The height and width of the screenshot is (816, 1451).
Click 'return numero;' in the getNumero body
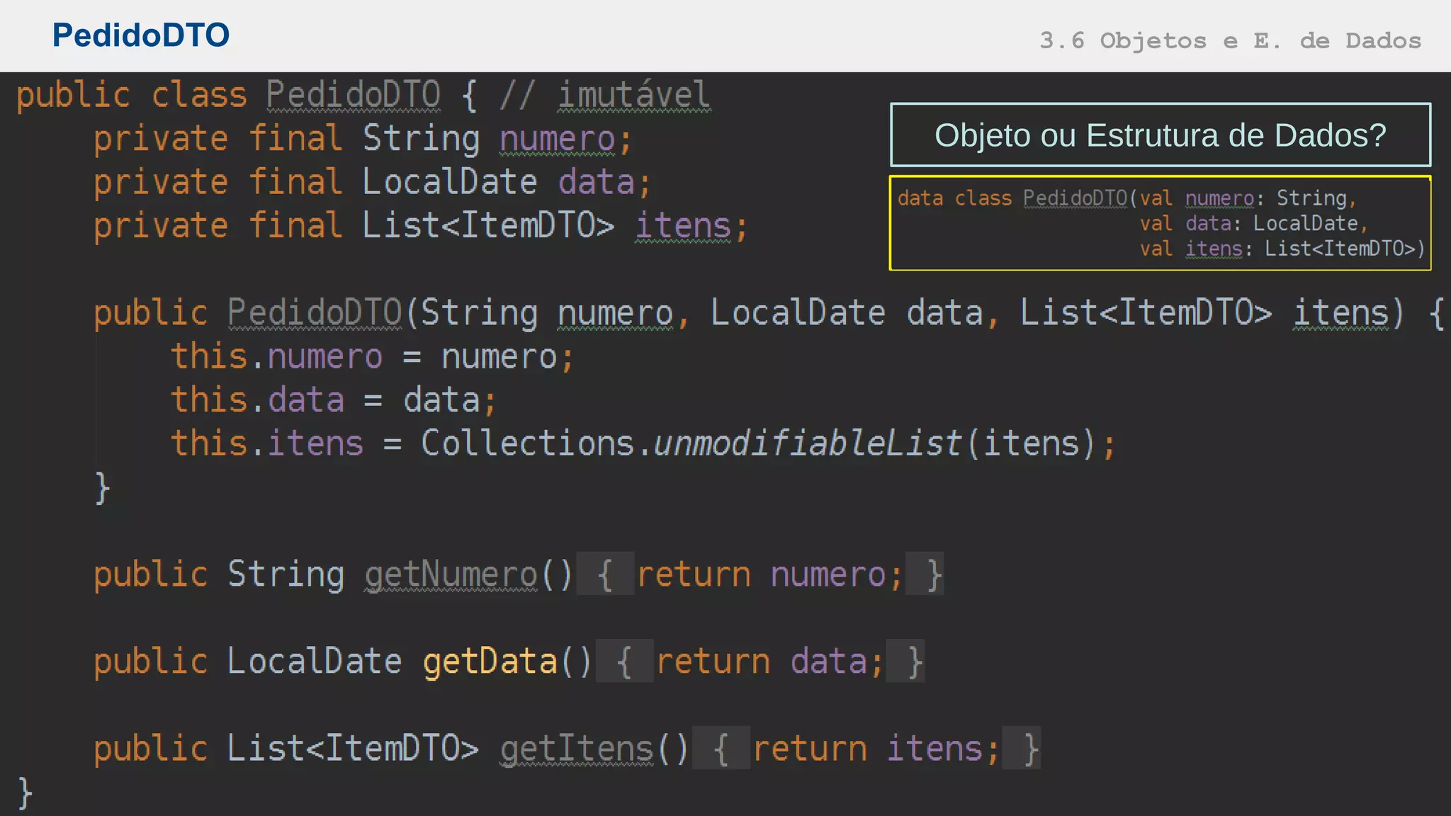pos(769,574)
